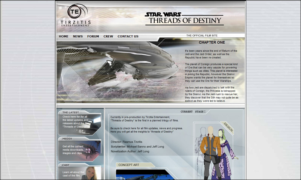The width and height of the screenshot is (301, 180).
Task: Select the CHAPTER ONE heading
Action: tap(212, 42)
